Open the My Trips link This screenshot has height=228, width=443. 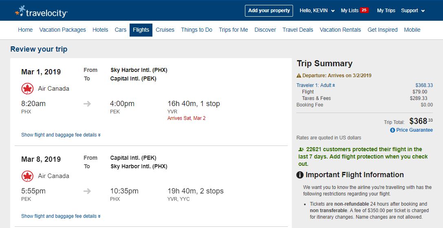(386, 11)
